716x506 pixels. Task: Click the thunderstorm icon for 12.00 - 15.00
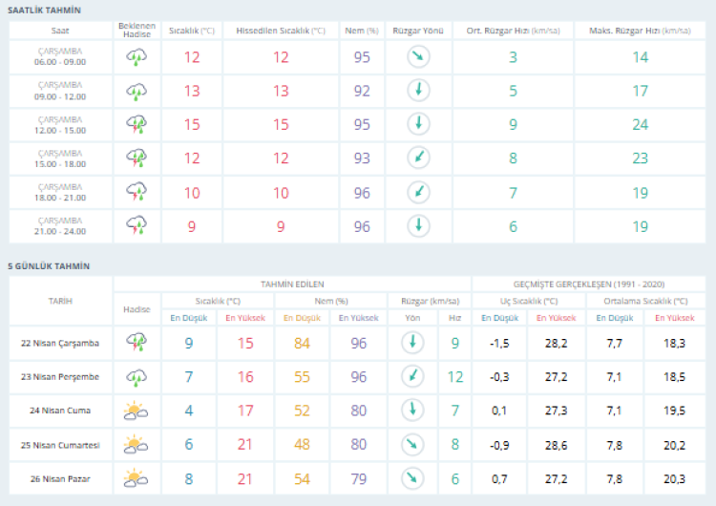pyautogui.click(x=137, y=124)
